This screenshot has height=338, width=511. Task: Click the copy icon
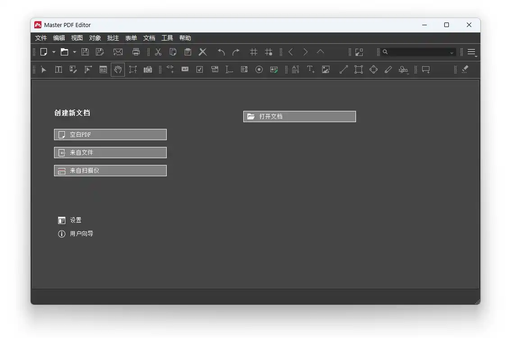pyautogui.click(x=173, y=52)
